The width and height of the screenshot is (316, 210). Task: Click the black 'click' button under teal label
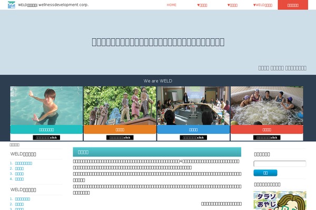click(x=46, y=138)
